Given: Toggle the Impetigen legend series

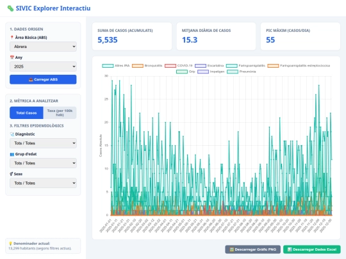Looking at the screenshot, I should (211, 72).
